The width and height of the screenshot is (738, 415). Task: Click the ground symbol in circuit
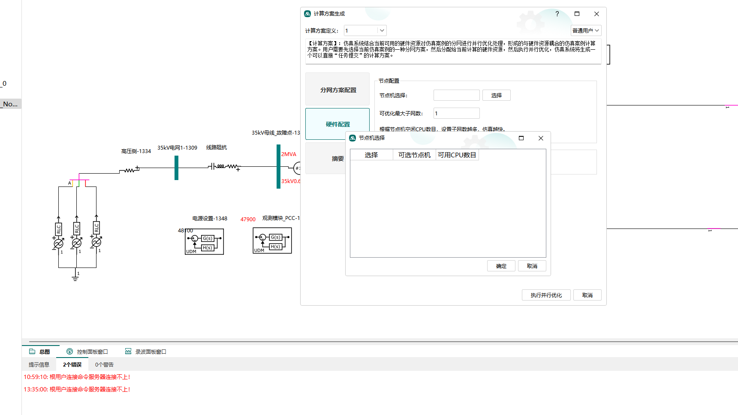(x=75, y=278)
